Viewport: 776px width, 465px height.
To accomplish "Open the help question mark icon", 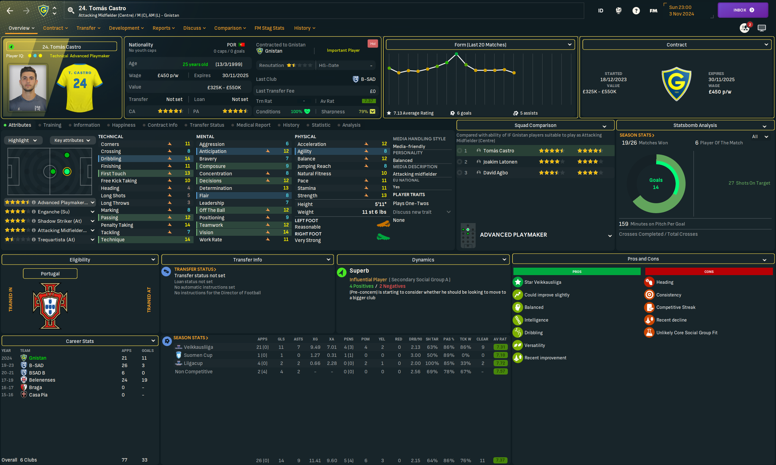I will (636, 11).
